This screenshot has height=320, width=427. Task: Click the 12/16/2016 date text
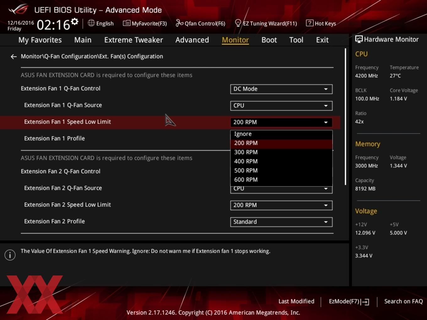pos(21,23)
